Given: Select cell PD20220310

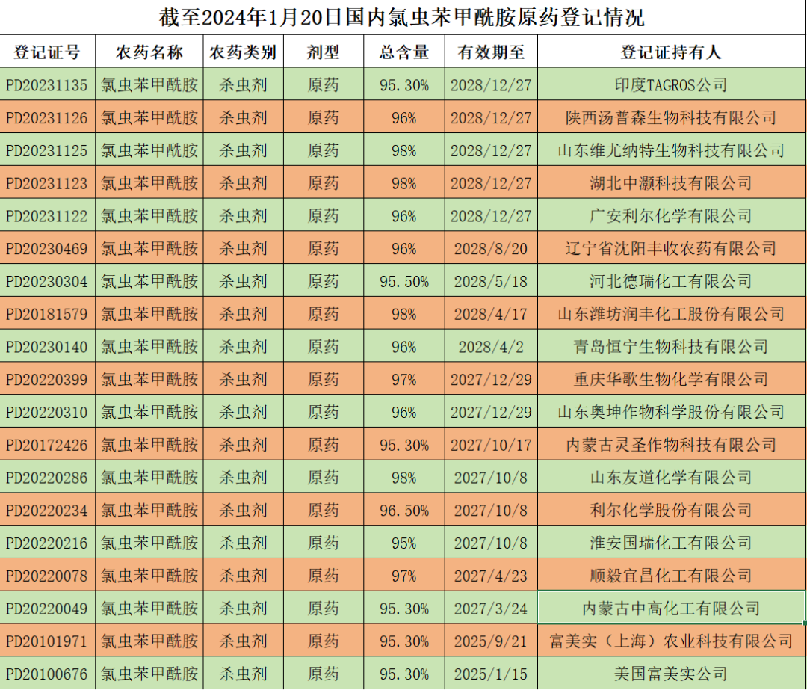Looking at the screenshot, I should (47, 411).
